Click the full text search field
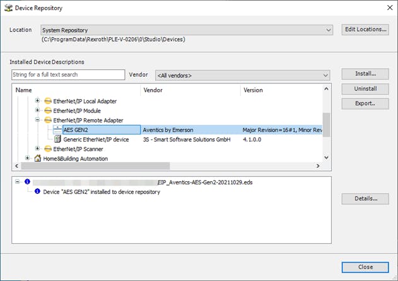The height and width of the screenshot is (281, 398). point(68,75)
